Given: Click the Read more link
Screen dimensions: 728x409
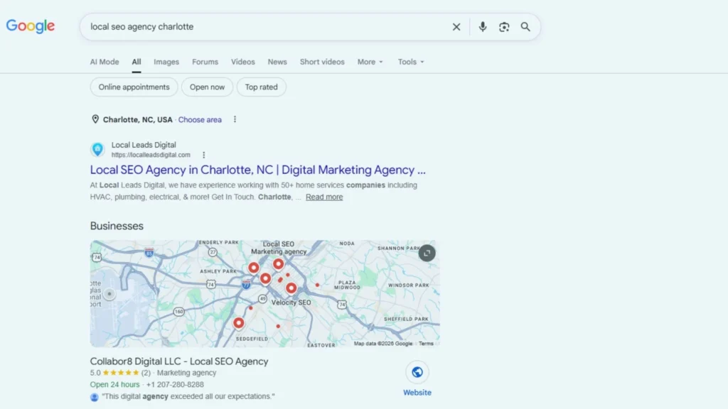Looking at the screenshot, I should click(x=324, y=197).
